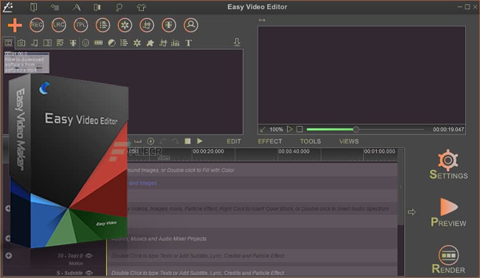
Task: Click the Render button
Action: 448,259
